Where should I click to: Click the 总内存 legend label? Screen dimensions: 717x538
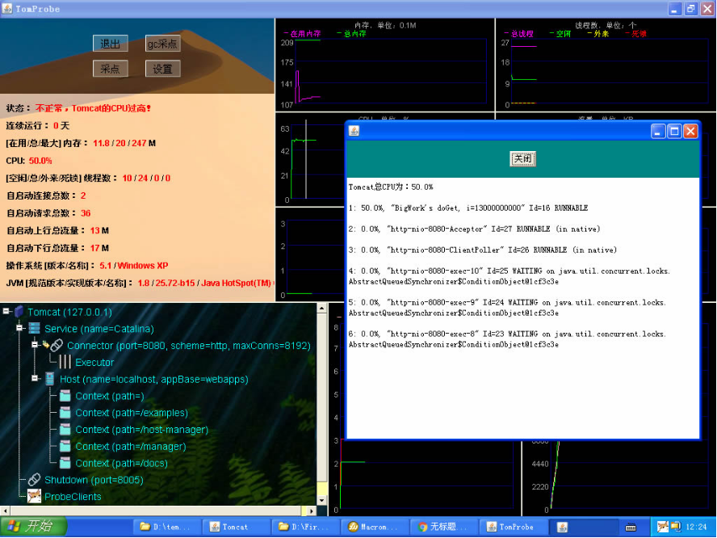[x=354, y=33]
